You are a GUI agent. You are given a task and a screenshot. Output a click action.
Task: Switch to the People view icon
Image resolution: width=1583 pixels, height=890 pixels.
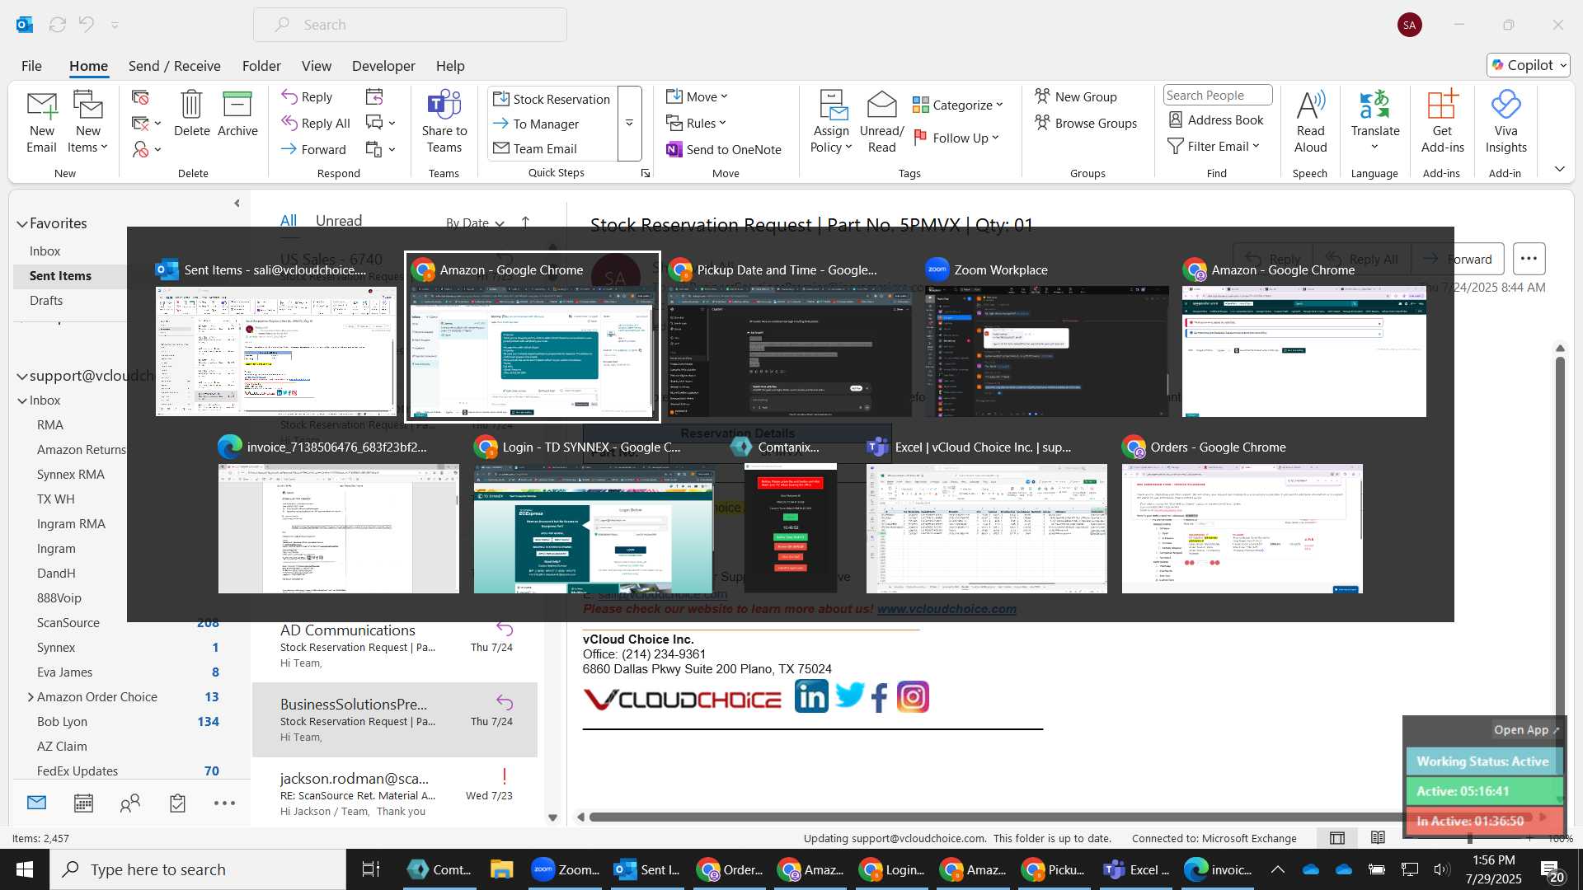pos(130,803)
